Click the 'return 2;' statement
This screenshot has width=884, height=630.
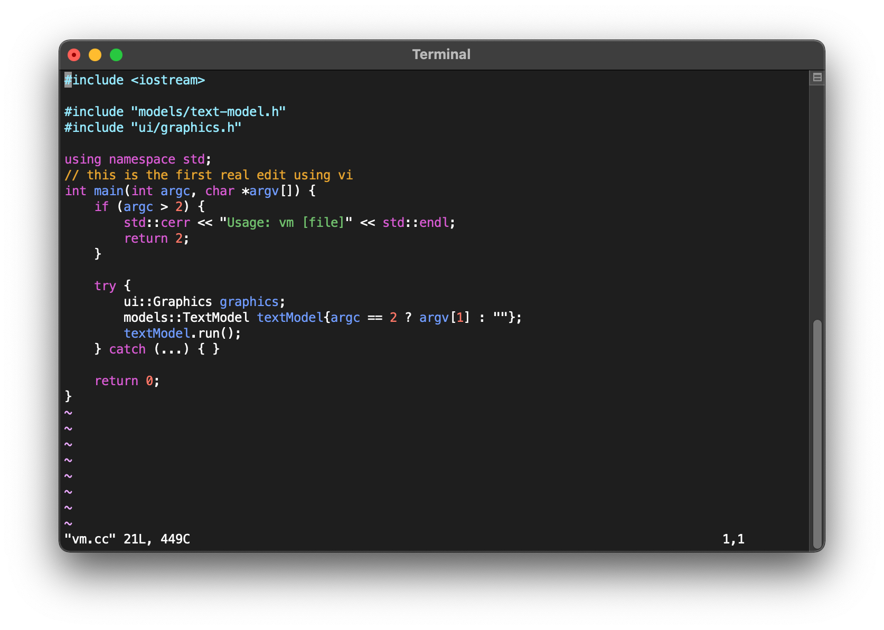156,238
